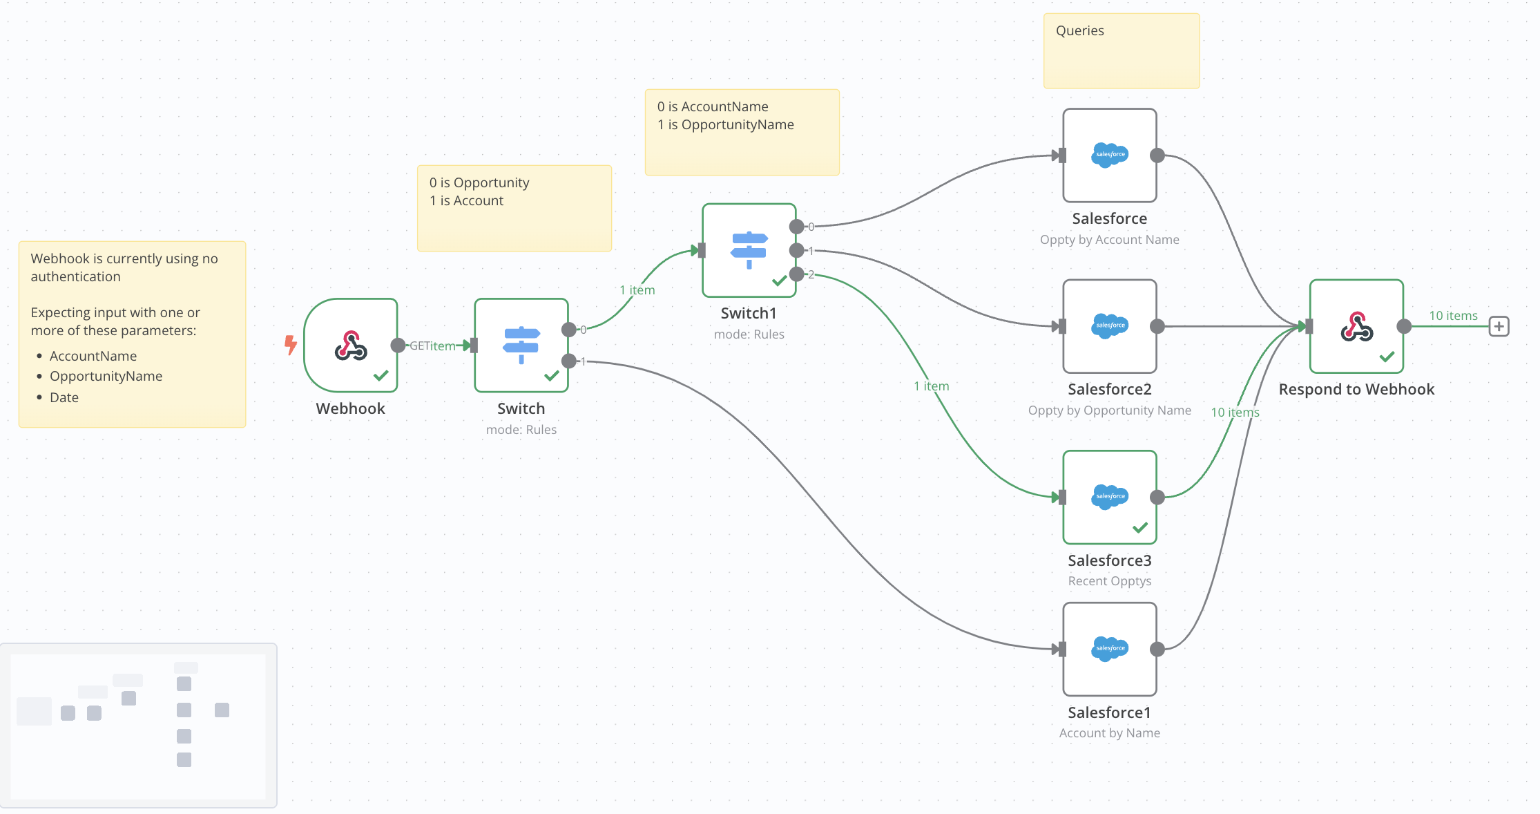Image resolution: width=1540 pixels, height=814 pixels.
Task: Click the Webhook trigger node icon
Action: [x=351, y=346]
